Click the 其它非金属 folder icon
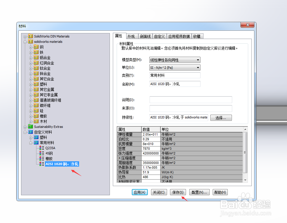Viewport: 287px width, 223px height. click(36, 95)
